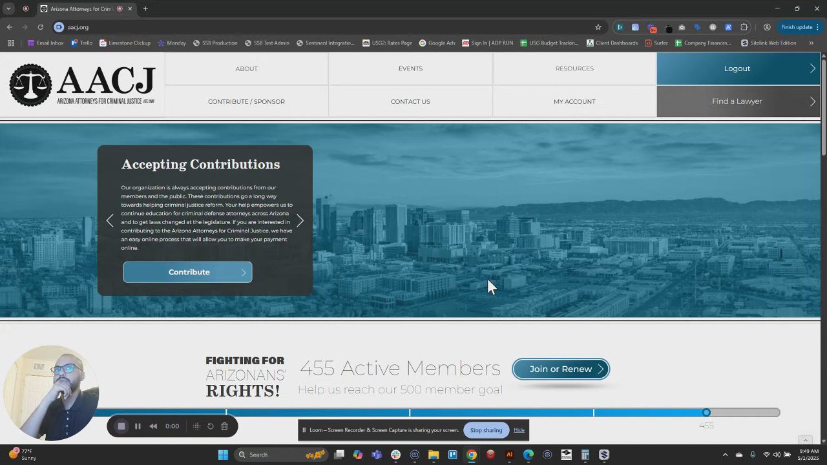
Task: Click the page vertical scrollbar thumb
Action: (x=824, y=107)
